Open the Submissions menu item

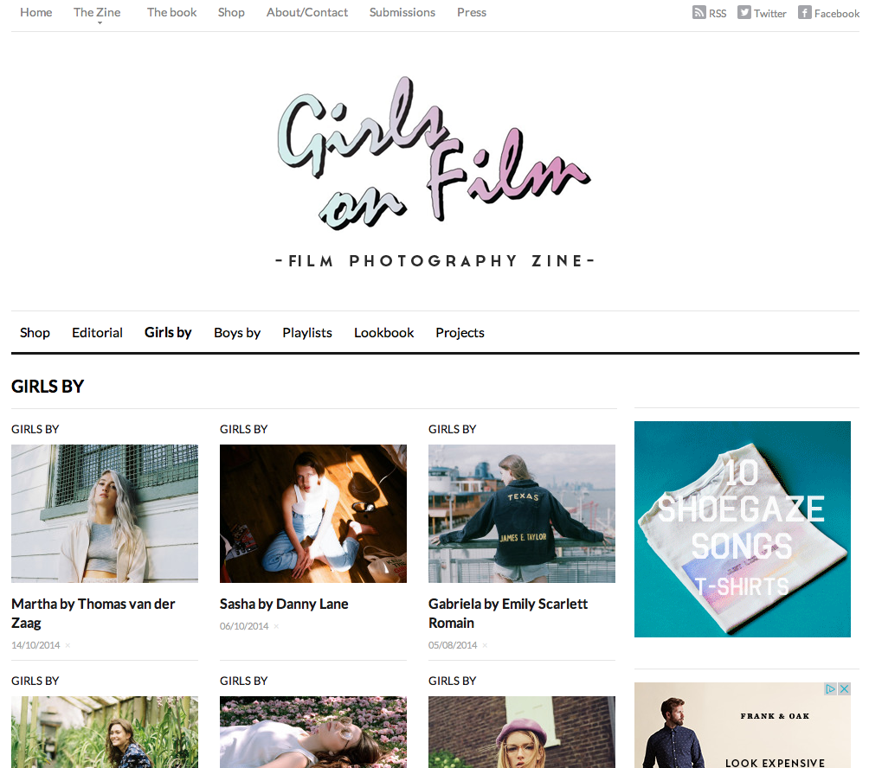402,12
